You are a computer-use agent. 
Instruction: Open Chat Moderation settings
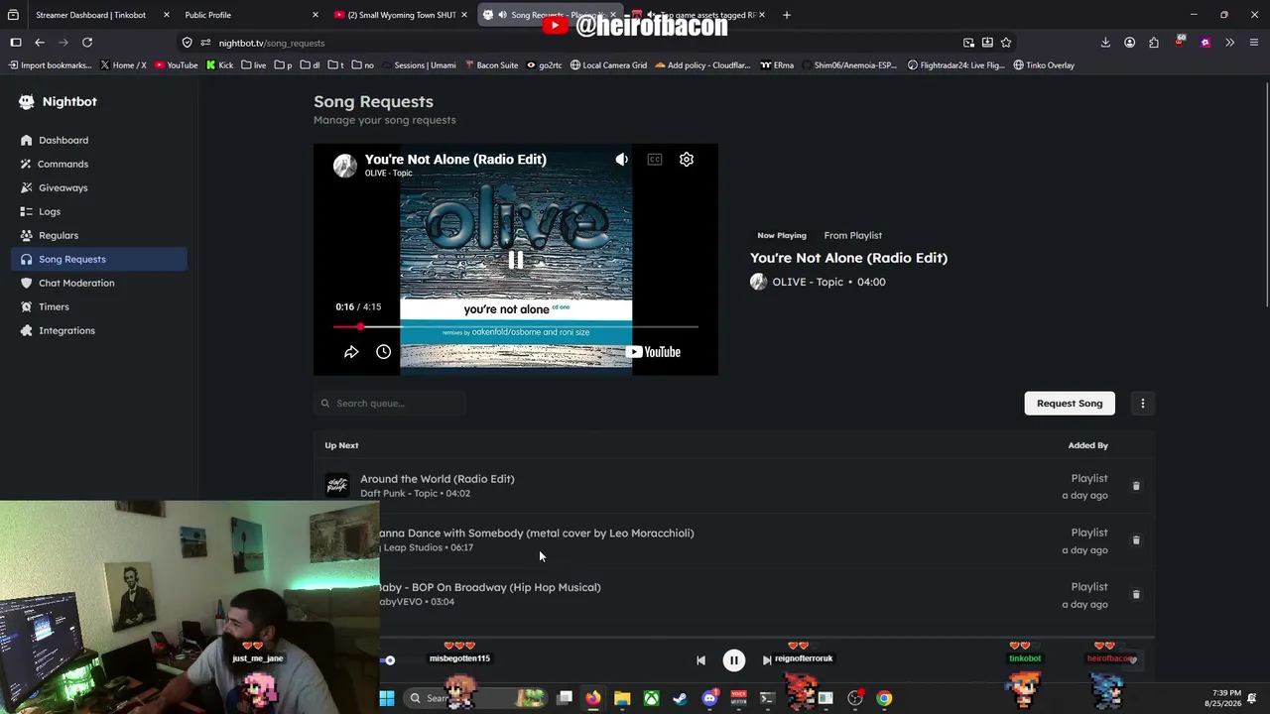pos(76,283)
